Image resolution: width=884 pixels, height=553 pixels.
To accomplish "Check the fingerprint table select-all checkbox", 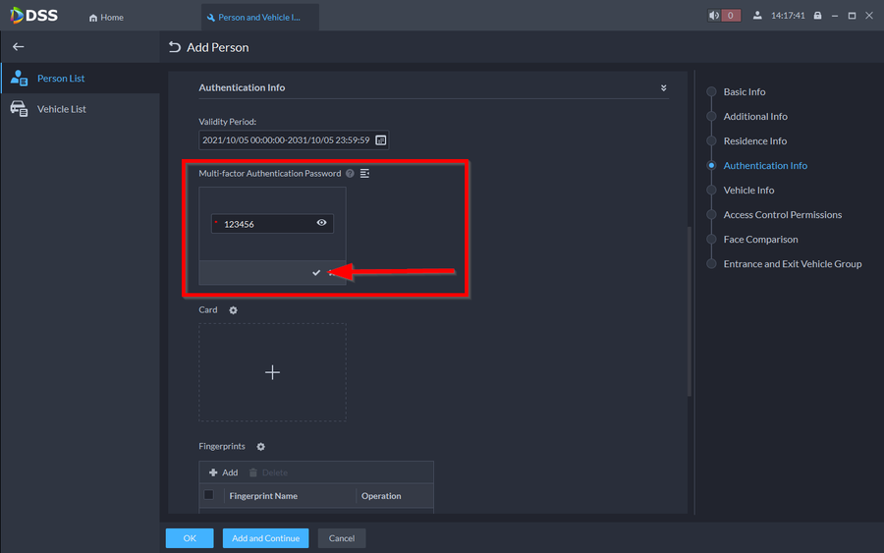I will click(x=208, y=495).
